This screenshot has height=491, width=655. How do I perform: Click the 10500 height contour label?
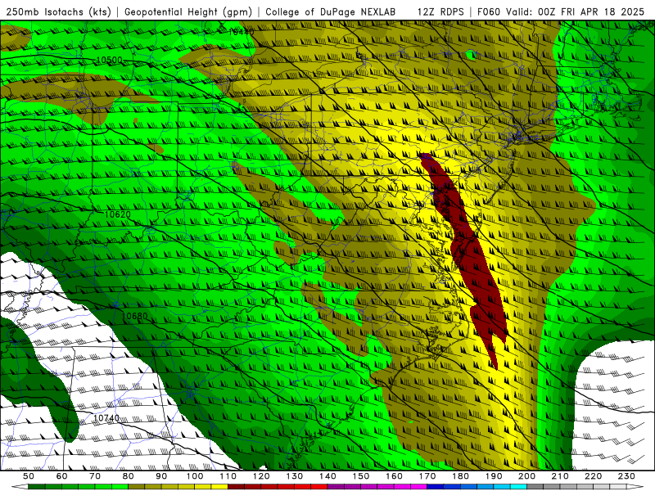tap(110, 60)
